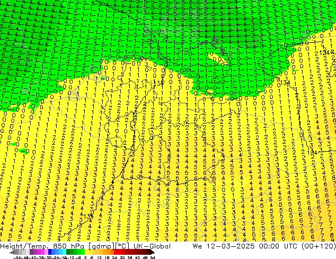Click the "We" weekday label
Viewport: 336px width, 259px height.
(x=197, y=246)
